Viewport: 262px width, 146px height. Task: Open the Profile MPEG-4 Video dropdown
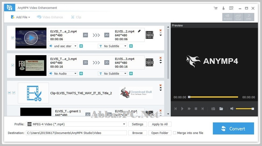76,124
